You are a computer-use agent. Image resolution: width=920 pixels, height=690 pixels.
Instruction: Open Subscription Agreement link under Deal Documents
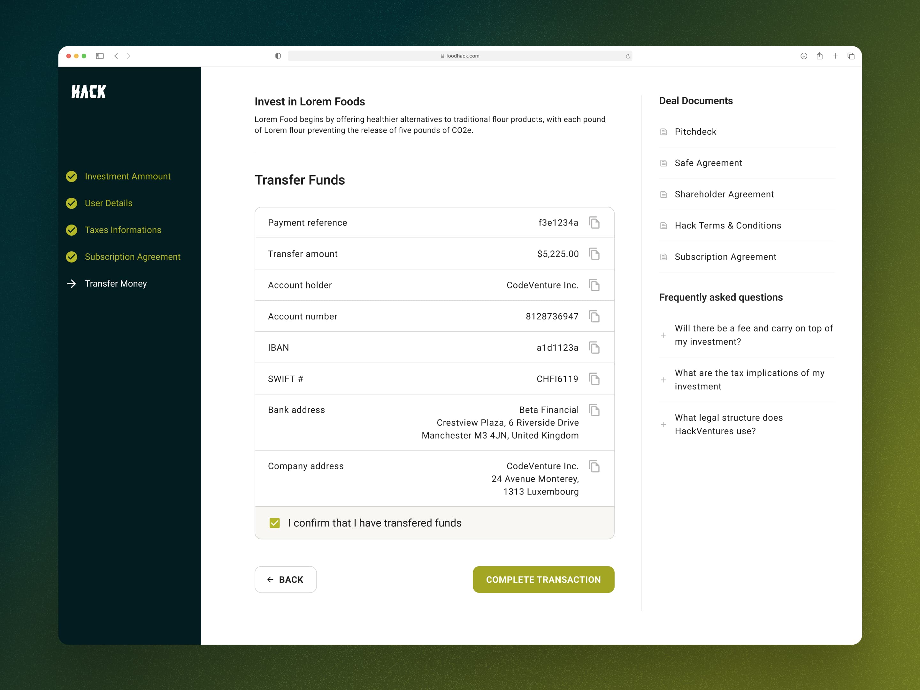(725, 257)
